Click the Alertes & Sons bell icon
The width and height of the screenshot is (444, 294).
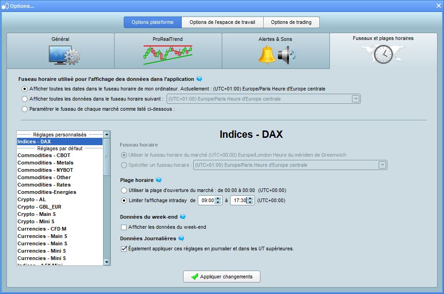pyautogui.click(x=267, y=55)
